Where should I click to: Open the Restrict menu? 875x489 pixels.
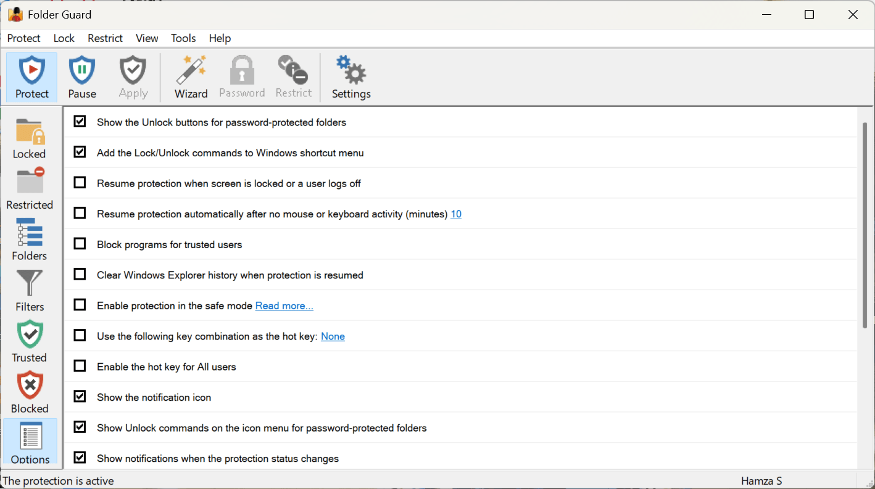pyautogui.click(x=106, y=38)
